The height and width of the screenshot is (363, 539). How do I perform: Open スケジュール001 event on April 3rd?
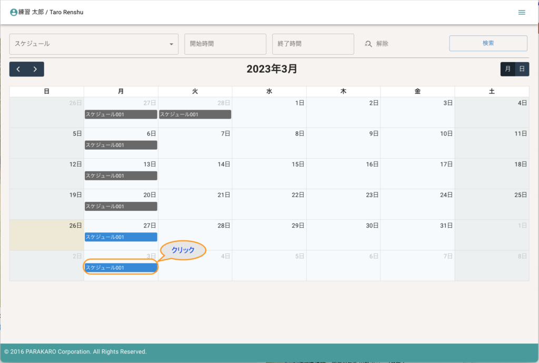(121, 268)
